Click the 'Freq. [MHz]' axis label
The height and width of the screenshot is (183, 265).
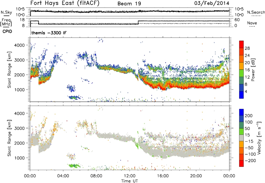click(x=6, y=22)
